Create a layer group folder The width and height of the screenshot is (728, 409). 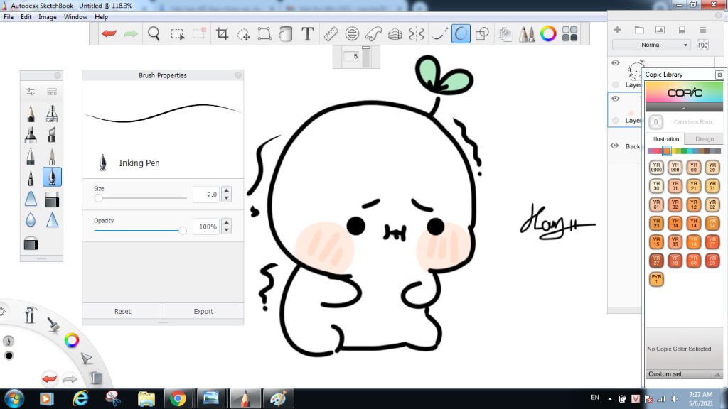639,30
